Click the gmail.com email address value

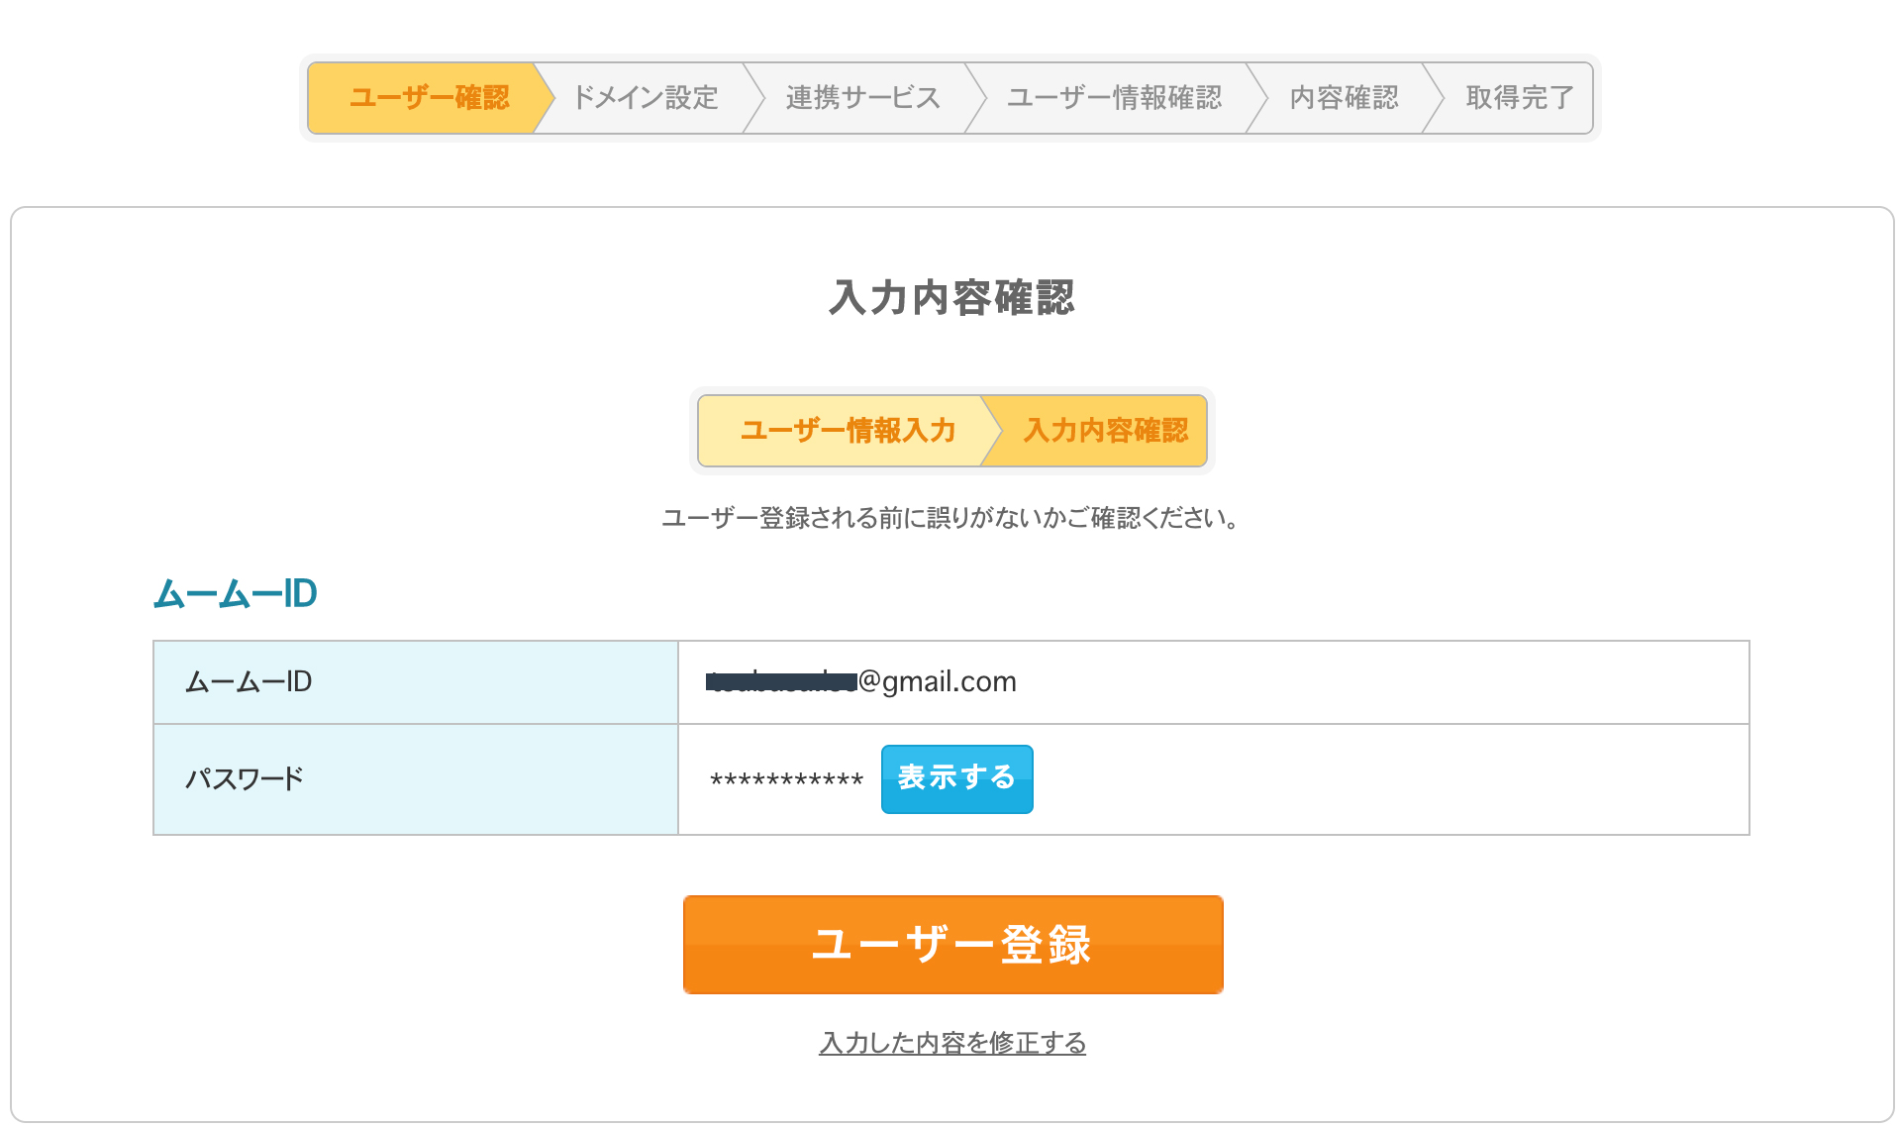861,681
